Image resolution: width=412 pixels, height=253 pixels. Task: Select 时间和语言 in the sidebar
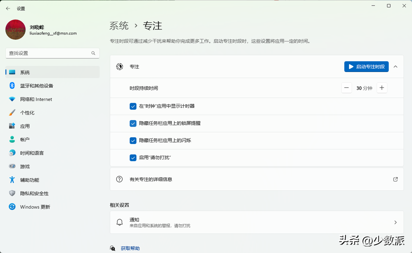coord(32,153)
